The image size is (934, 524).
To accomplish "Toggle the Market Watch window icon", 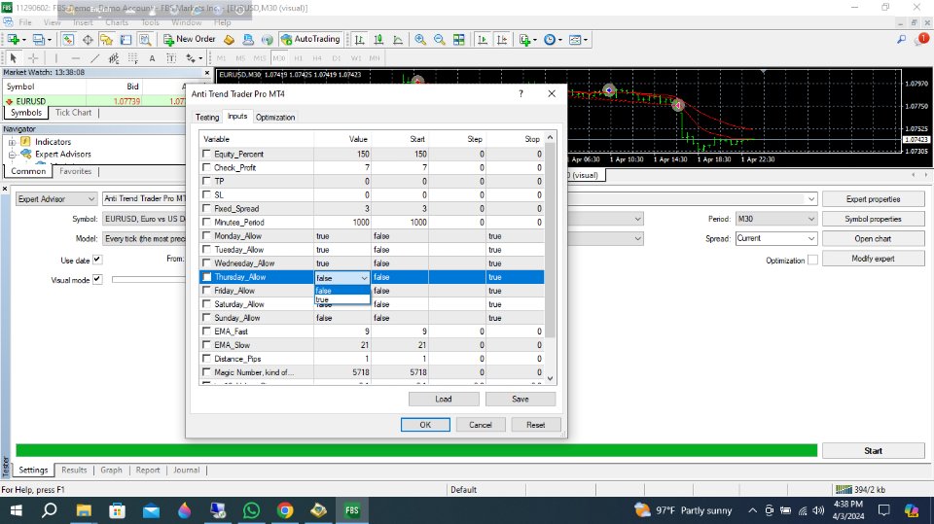I will click(x=68, y=39).
